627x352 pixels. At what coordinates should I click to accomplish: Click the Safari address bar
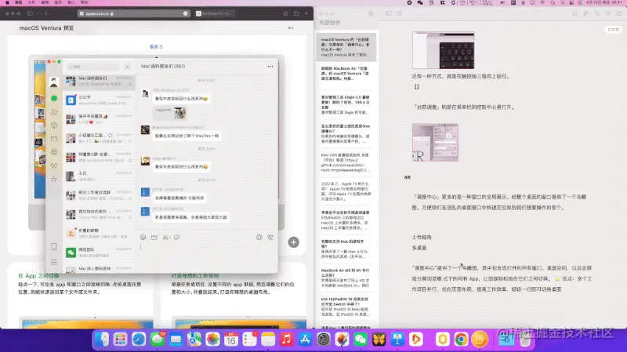point(133,13)
